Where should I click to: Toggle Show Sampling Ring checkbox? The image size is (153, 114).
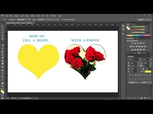click(x=62, y=20)
